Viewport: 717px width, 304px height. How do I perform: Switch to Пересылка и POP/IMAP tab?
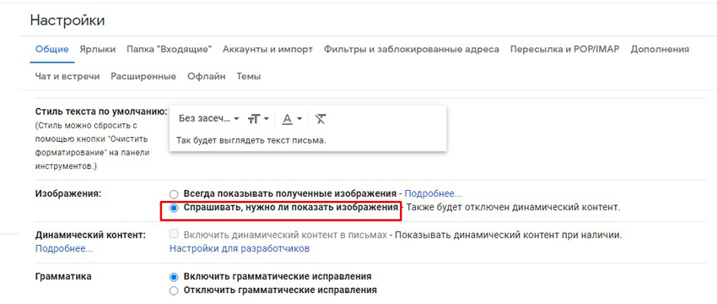(x=564, y=50)
